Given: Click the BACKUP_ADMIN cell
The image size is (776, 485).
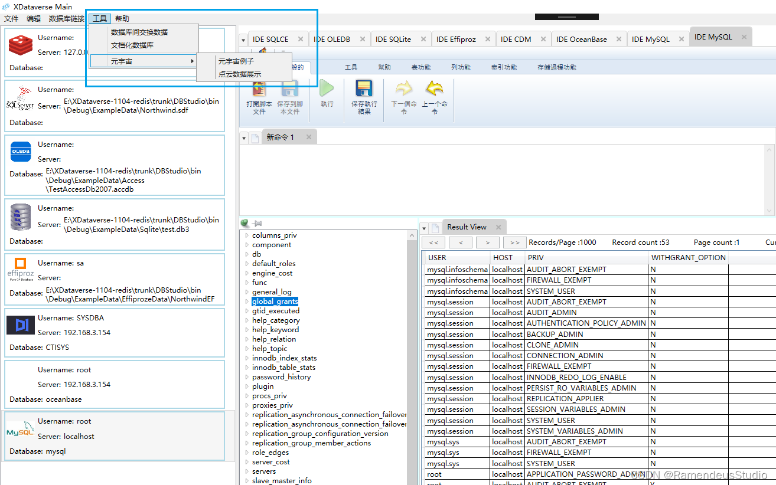Looking at the screenshot, I should (x=586, y=334).
